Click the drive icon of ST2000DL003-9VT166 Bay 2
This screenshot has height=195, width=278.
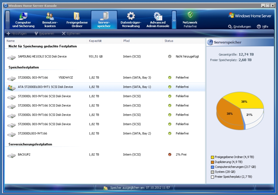tap(11, 134)
